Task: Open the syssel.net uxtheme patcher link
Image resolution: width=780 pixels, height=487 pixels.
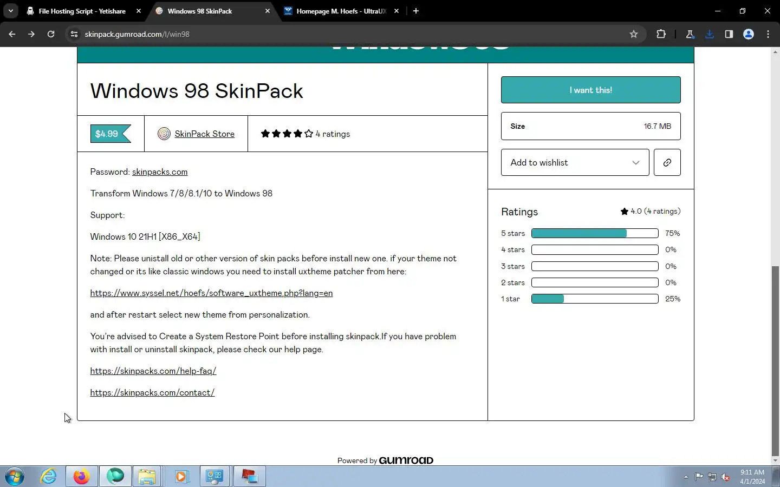Action: click(x=211, y=293)
